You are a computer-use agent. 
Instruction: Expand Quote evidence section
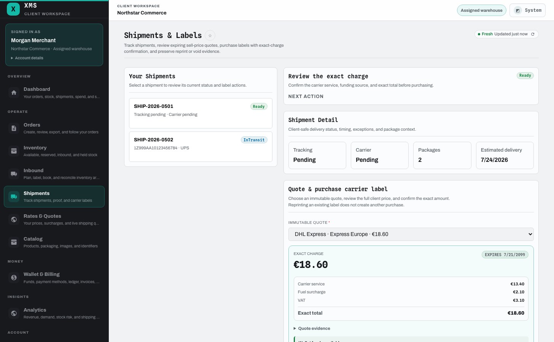tap(312, 328)
